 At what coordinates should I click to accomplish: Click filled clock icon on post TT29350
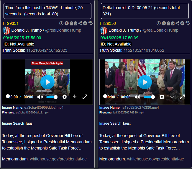tap(164, 23)
